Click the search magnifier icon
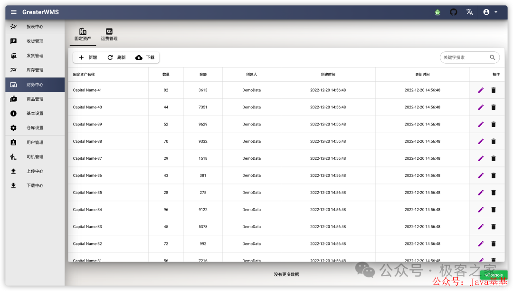The width and height of the screenshot is (513, 291). tap(493, 58)
